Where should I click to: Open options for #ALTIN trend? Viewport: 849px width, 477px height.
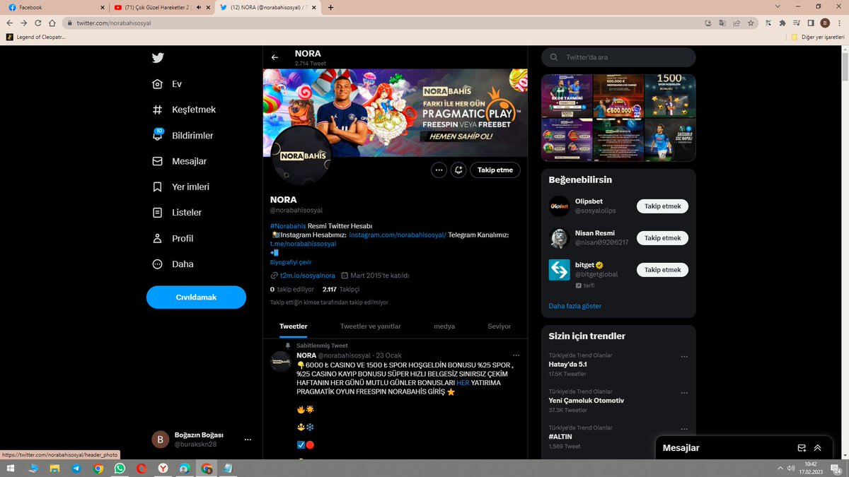[683, 429]
